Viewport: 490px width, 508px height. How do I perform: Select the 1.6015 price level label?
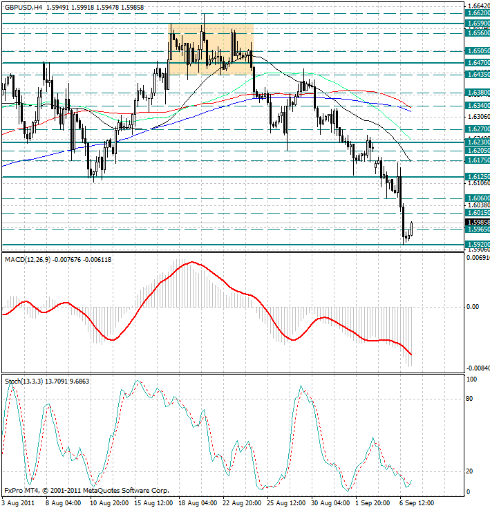[478, 213]
